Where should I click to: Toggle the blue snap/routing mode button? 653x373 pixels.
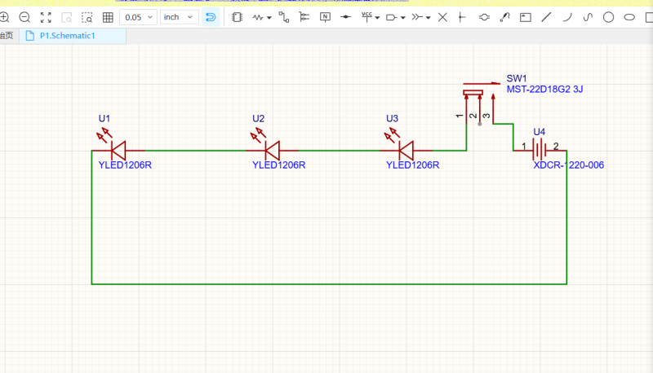coord(211,17)
